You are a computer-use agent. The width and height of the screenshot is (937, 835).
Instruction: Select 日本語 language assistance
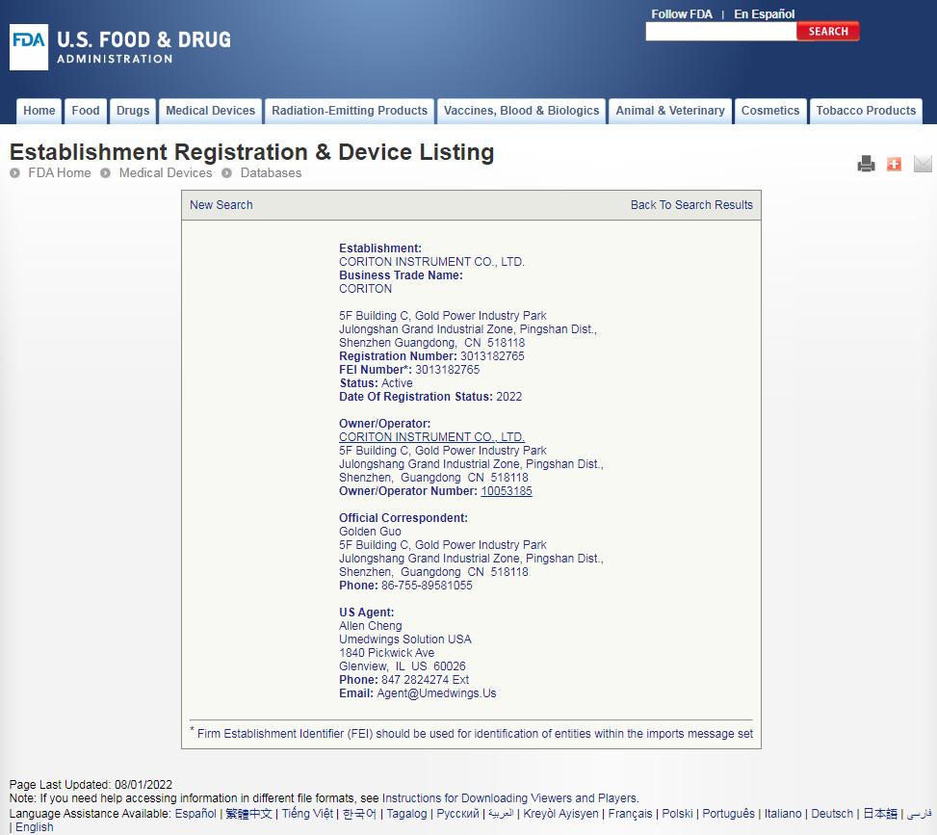point(880,814)
